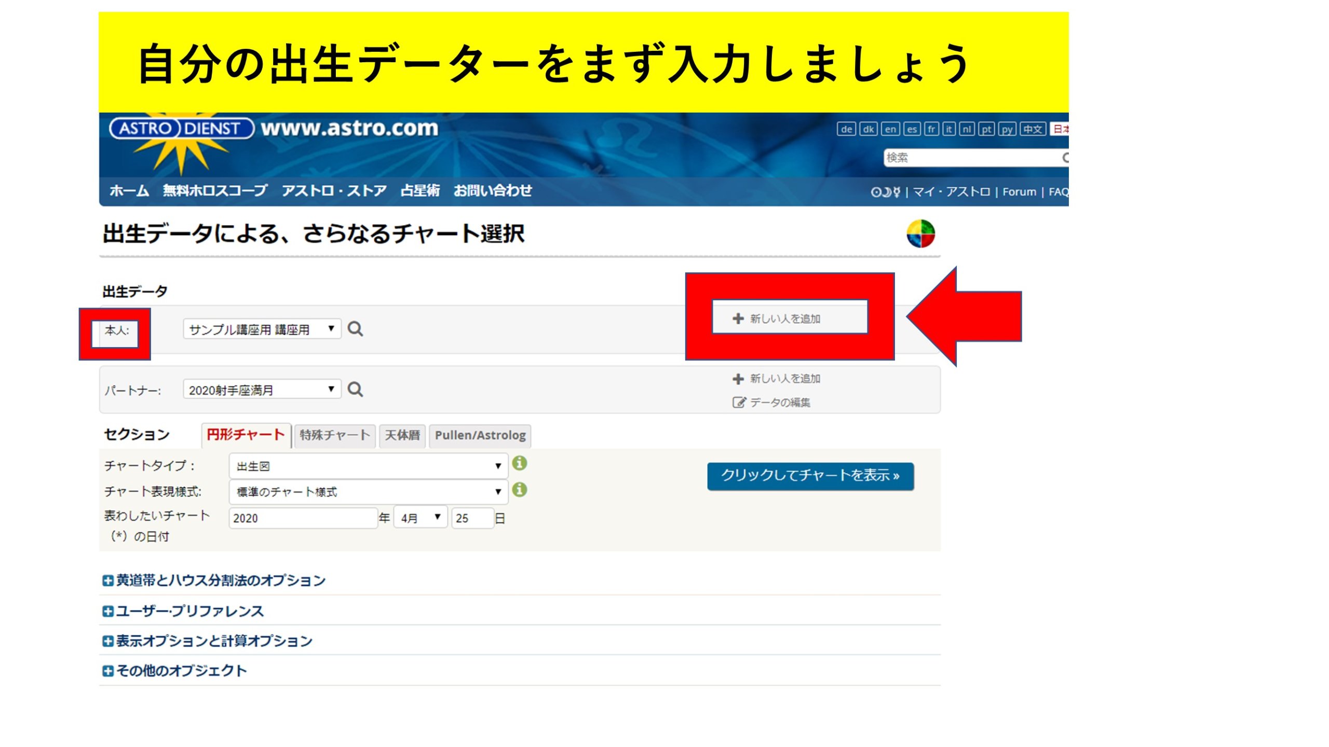Image resolution: width=1329 pixels, height=747 pixels.
Task: Open the アストロ・ストア menu
Action: tap(334, 190)
